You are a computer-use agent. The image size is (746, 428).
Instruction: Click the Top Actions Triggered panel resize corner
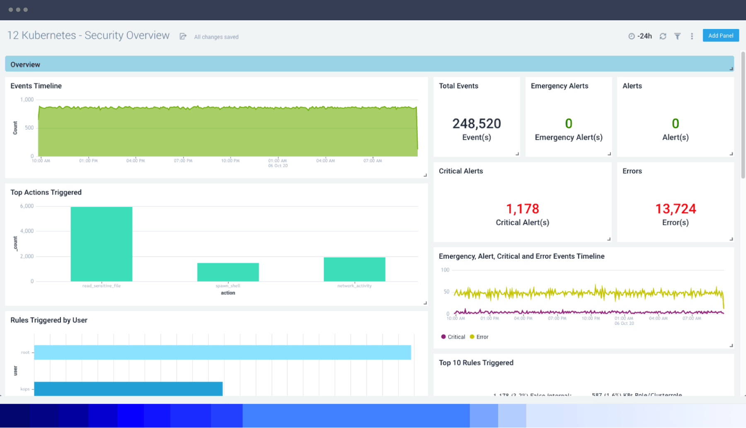point(425,303)
